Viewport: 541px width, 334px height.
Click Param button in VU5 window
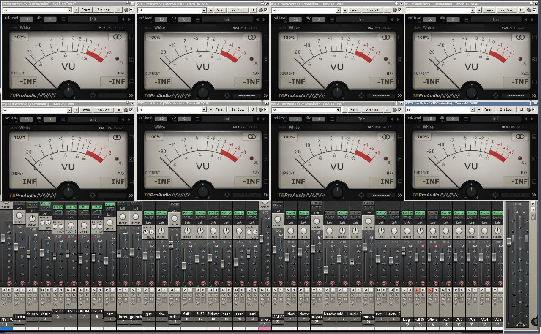[x=86, y=110]
